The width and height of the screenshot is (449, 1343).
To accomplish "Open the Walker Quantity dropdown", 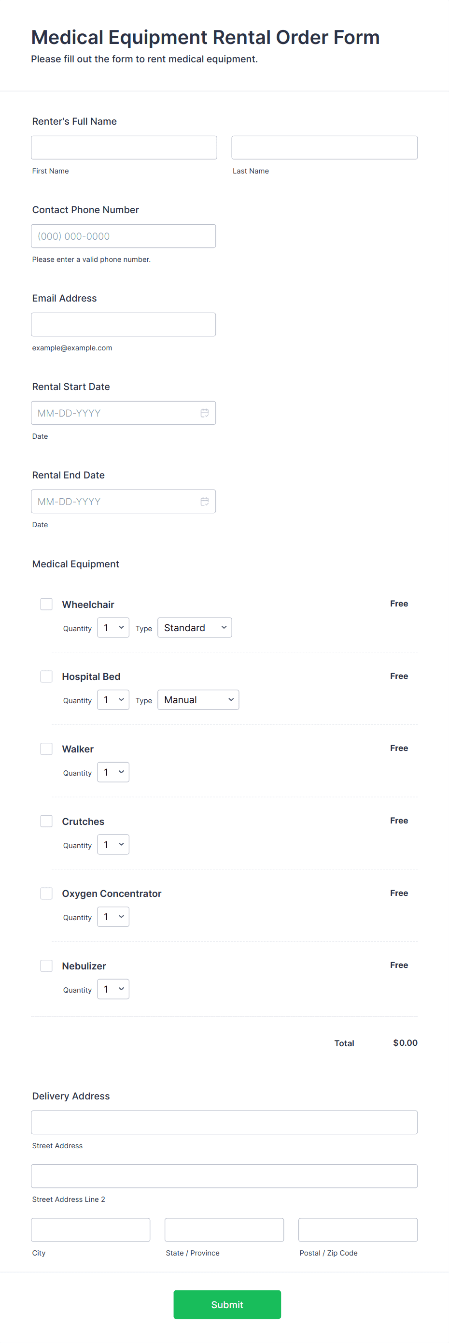I will [113, 772].
